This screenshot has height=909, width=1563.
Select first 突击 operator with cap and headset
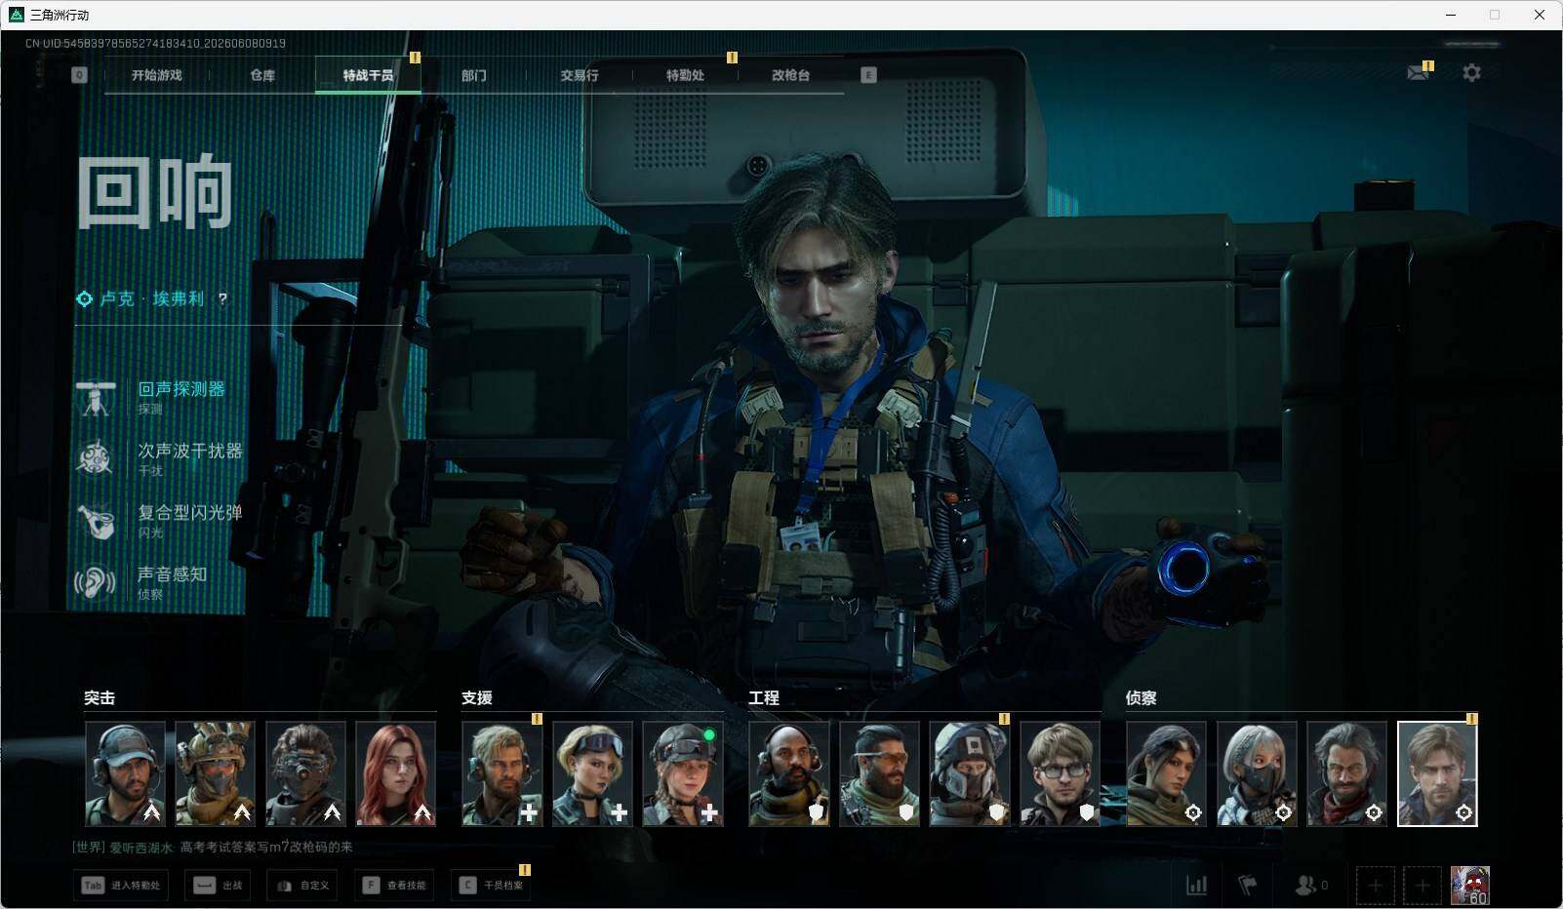pos(125,773)
